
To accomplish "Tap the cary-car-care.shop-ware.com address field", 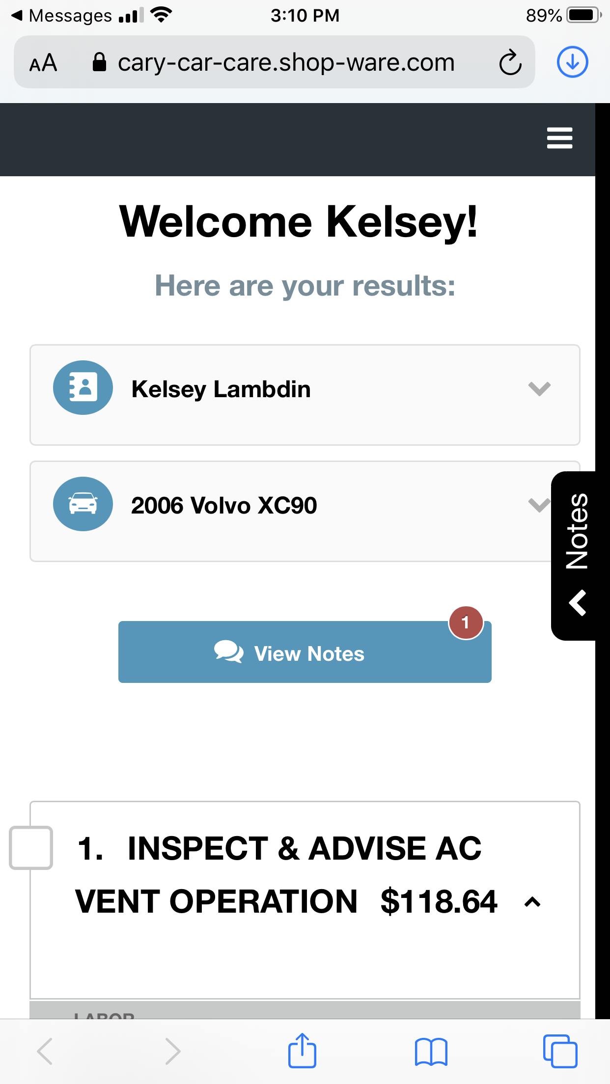I will coord(286,63).
